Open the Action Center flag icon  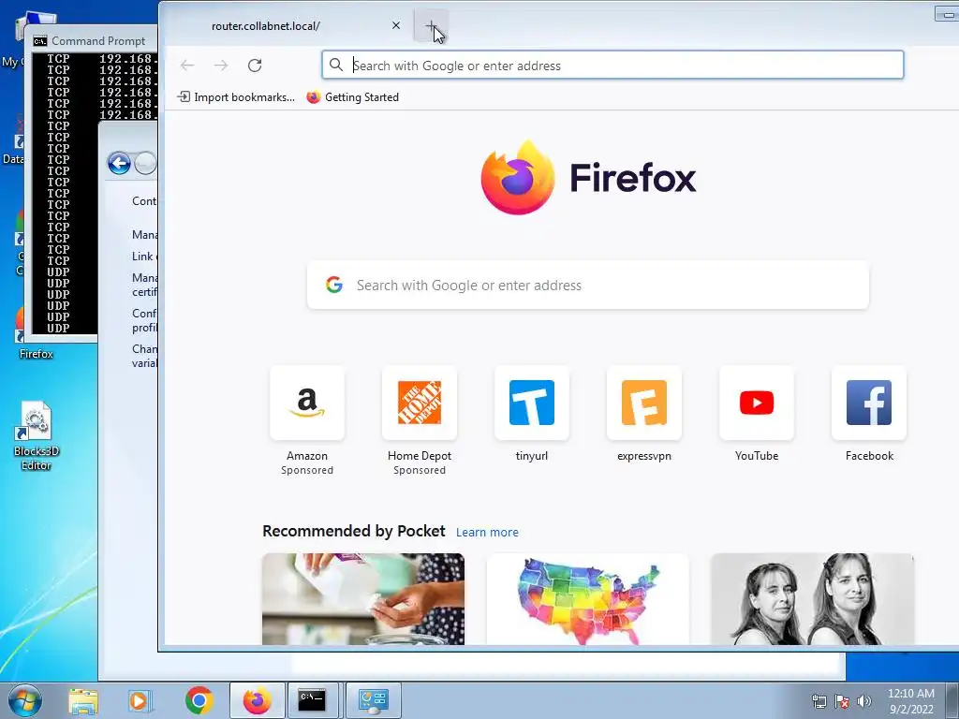coord(842,701)
